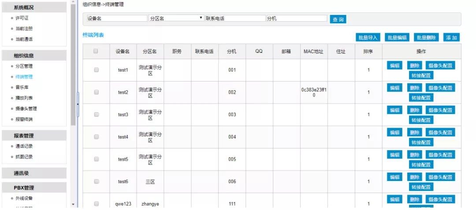Select 终端管理 in the sidebar

click(x=24, y=77)
